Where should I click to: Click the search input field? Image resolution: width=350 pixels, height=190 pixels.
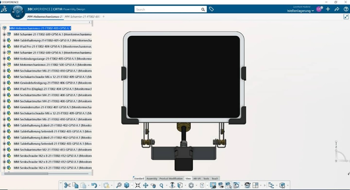click(167, 9)
